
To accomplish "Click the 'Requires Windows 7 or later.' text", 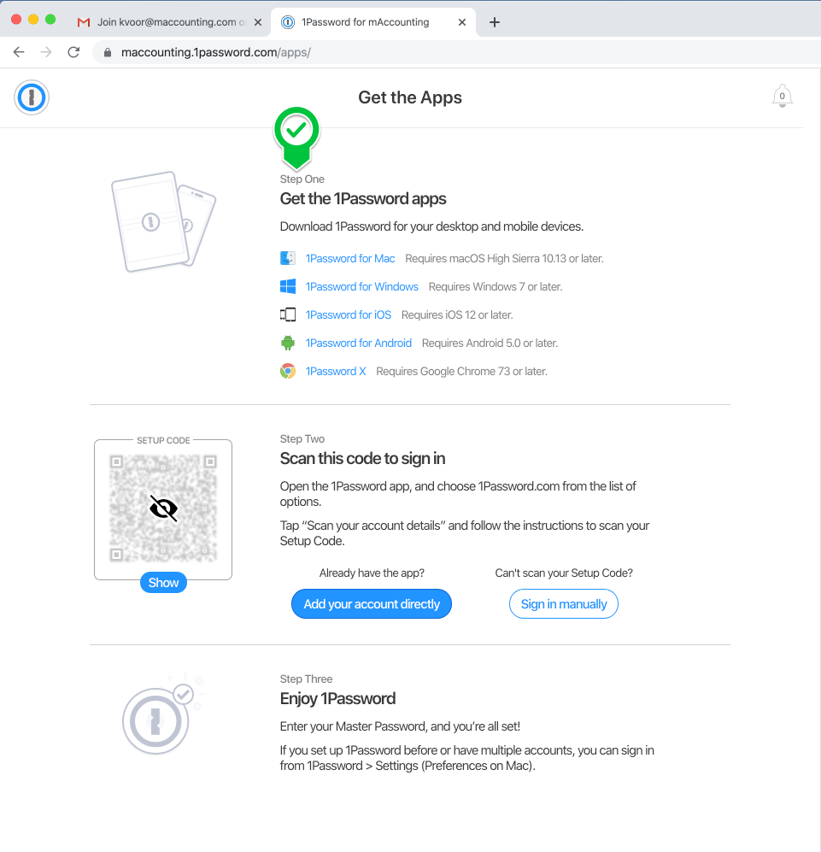I will point(496,287).
